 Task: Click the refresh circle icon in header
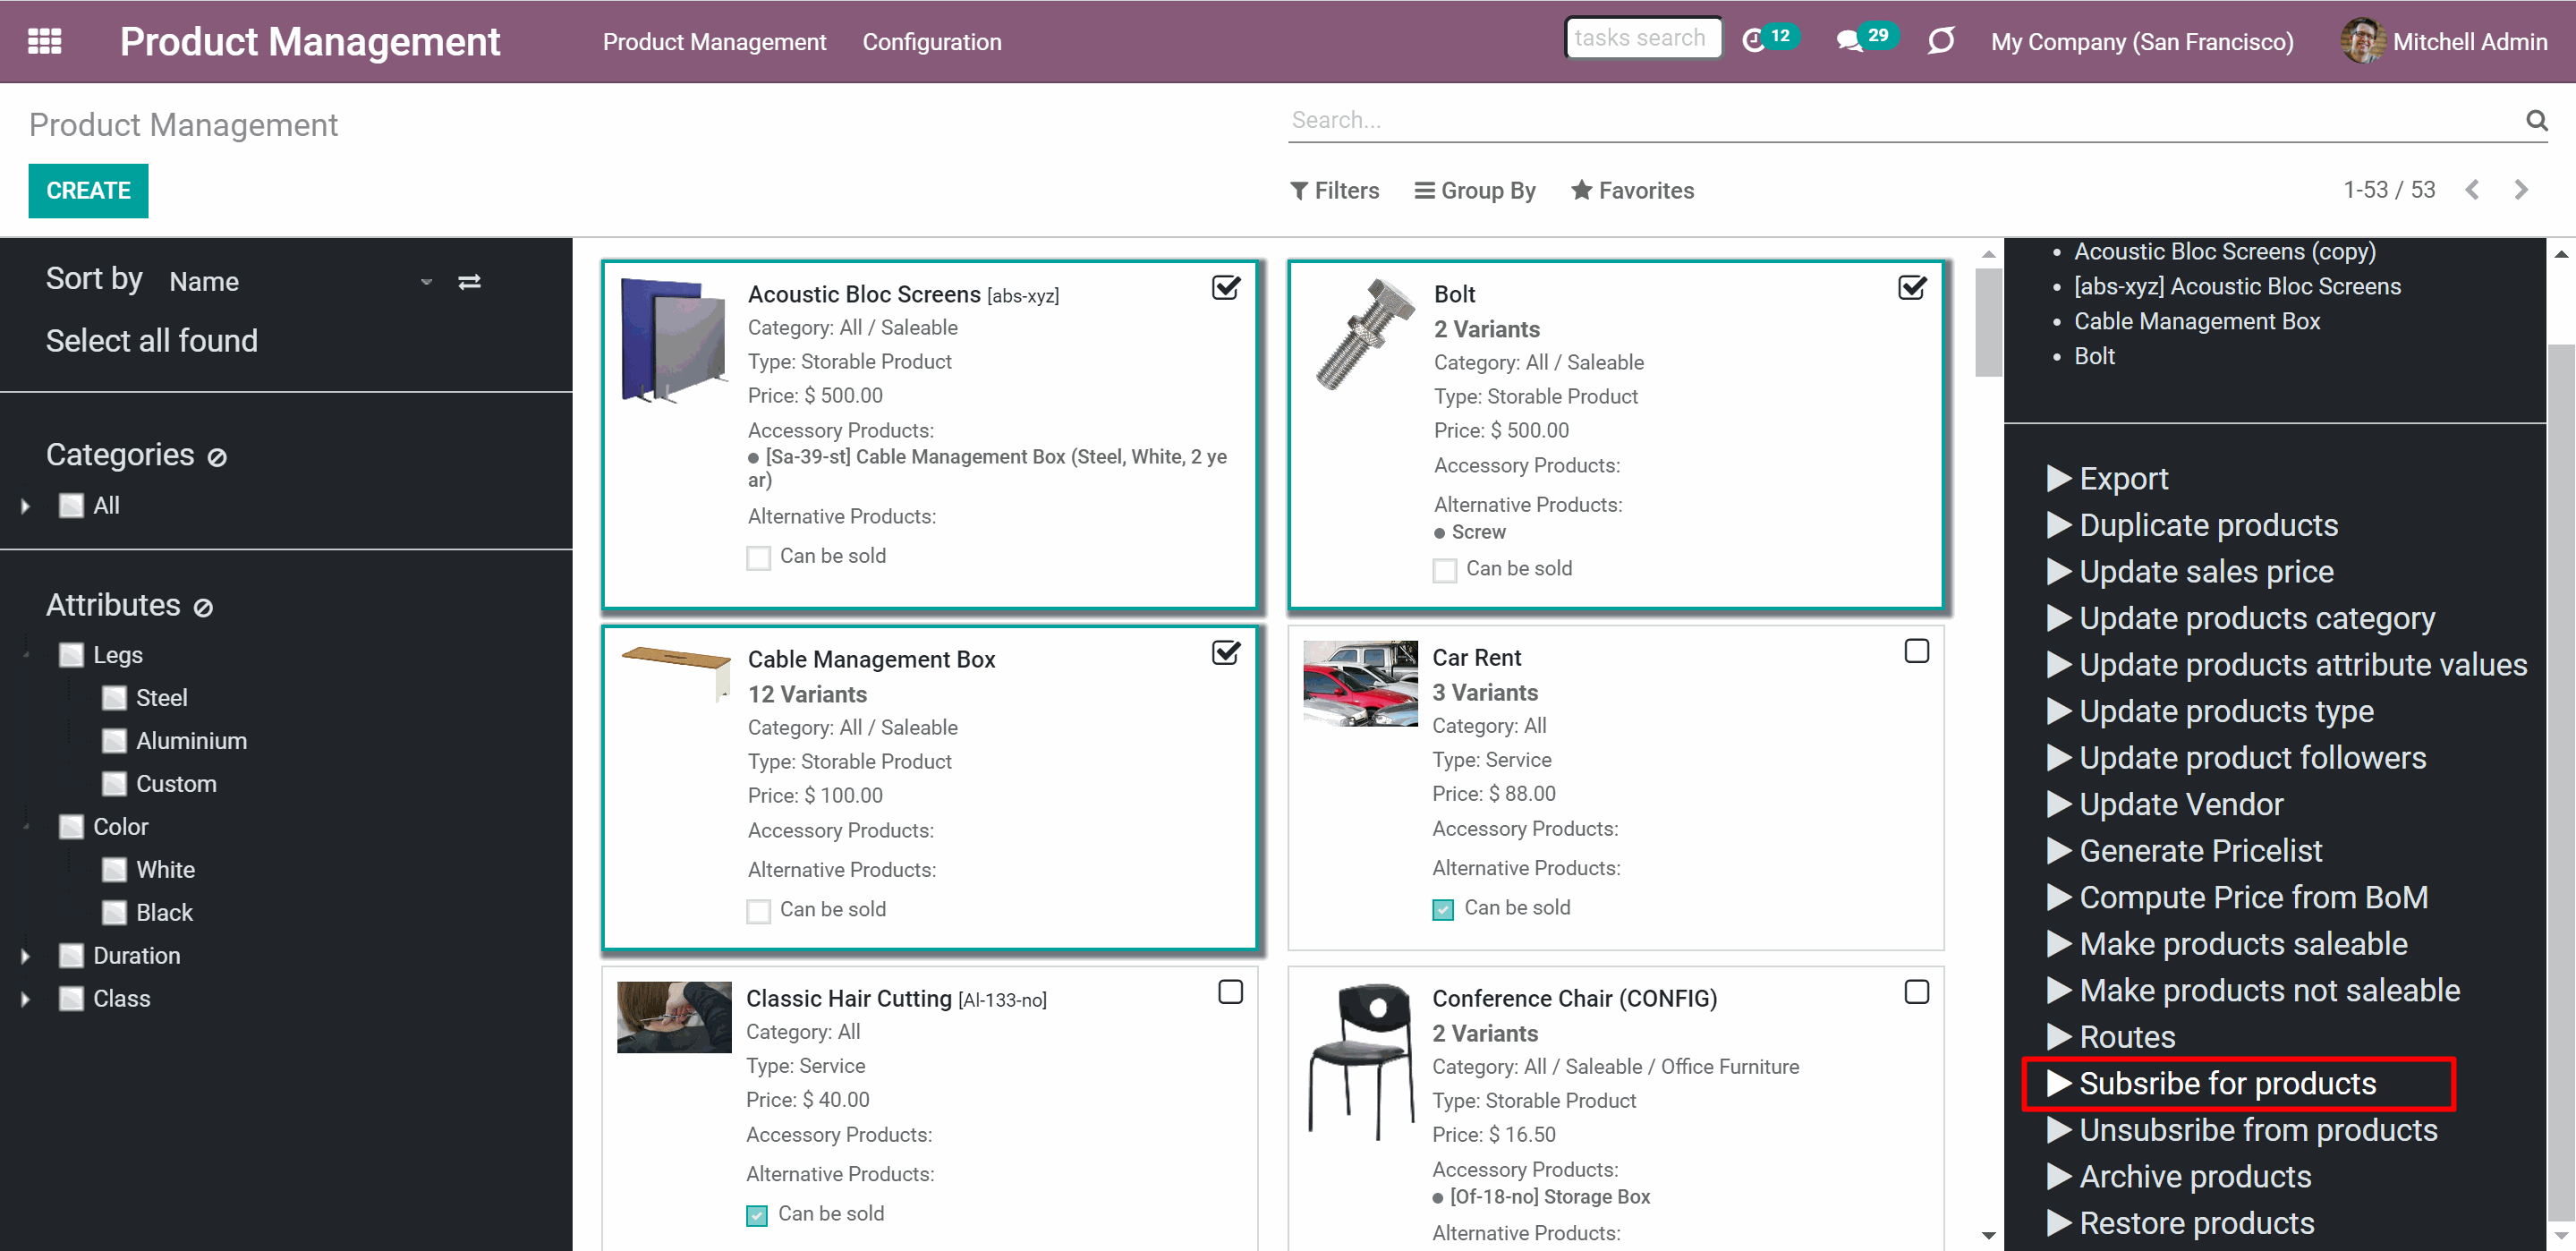coord(1940,41)
